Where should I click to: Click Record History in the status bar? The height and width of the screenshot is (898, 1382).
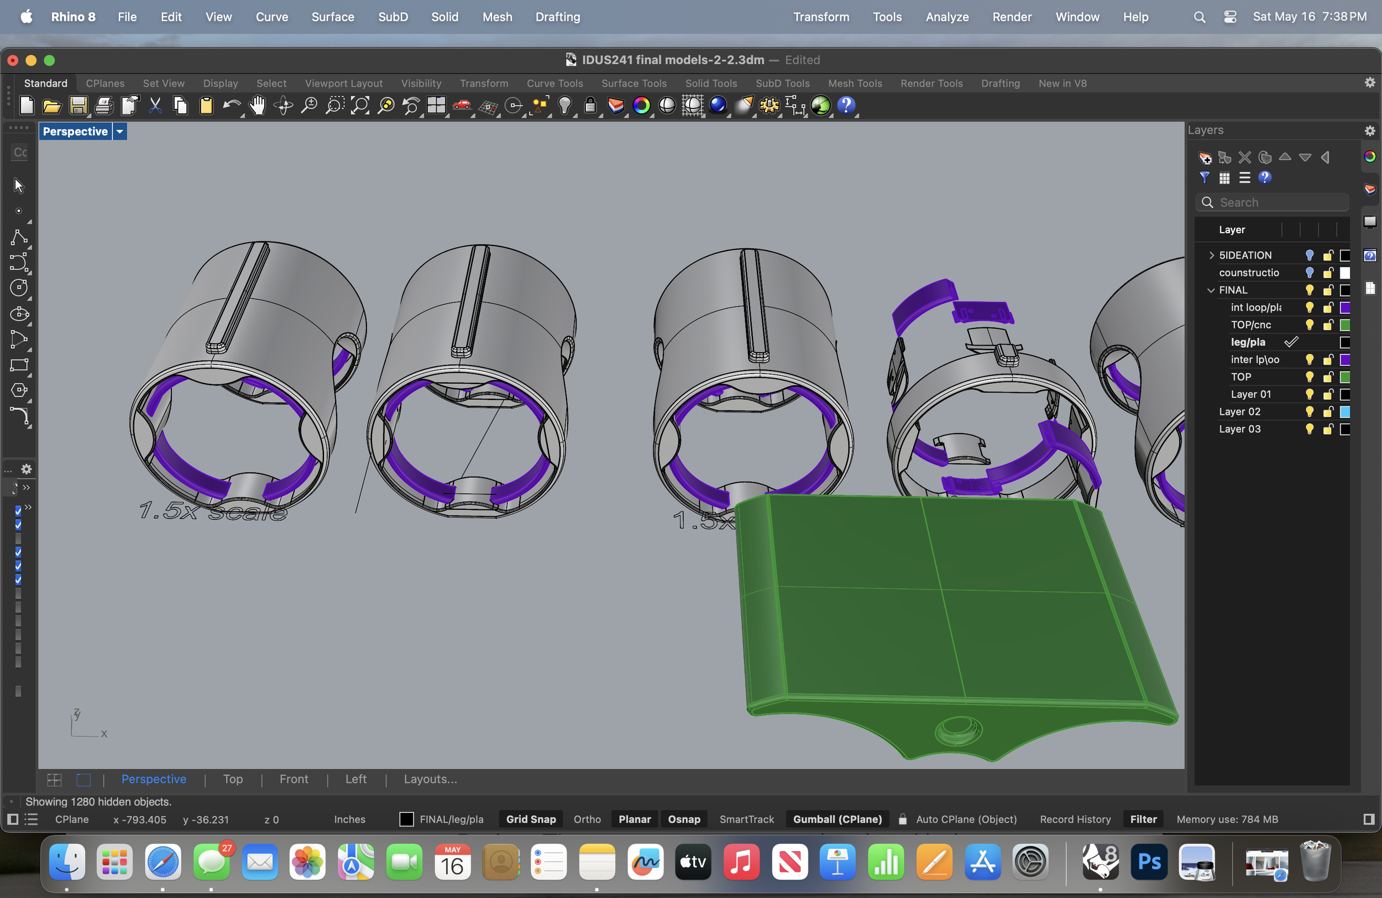pos(1075,819)
